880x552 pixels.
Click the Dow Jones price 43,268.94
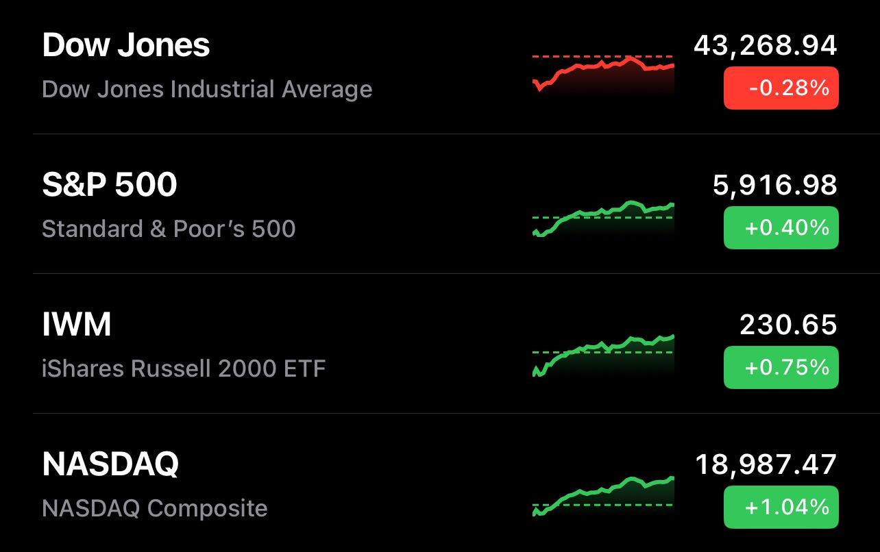click(x=766, y=47)
